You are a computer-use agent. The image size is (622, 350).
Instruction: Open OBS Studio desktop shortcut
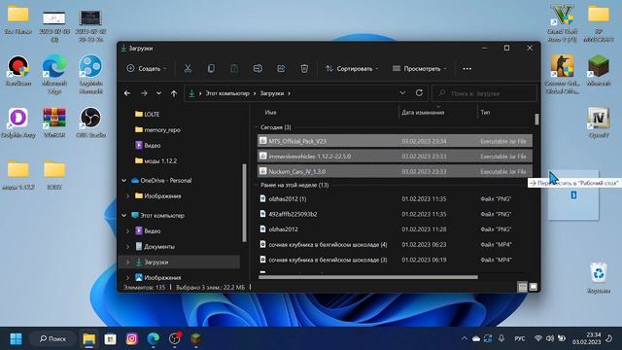[90, 122]
